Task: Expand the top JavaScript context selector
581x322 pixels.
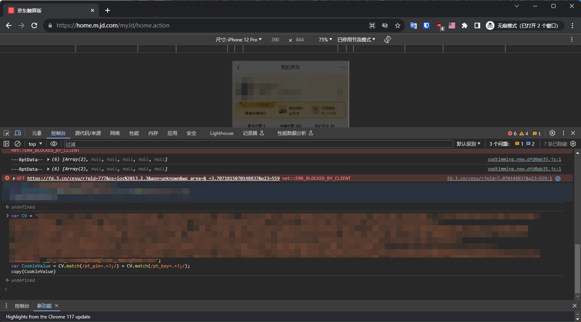Action: 35,144
